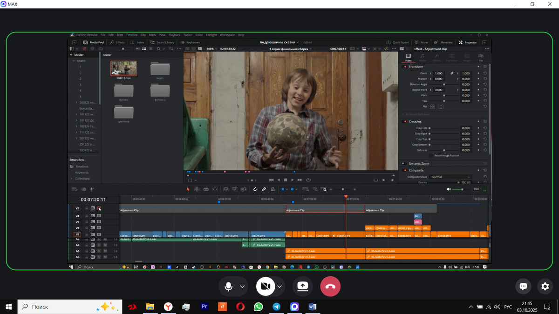Select the 0040_2.mov clip thumbnail
The image size is (559, 314).
(123, 68)
